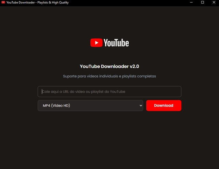Close the YouTube Downloader window
Viewport: 219px width, 169px height.
click(x=214, y=2)
